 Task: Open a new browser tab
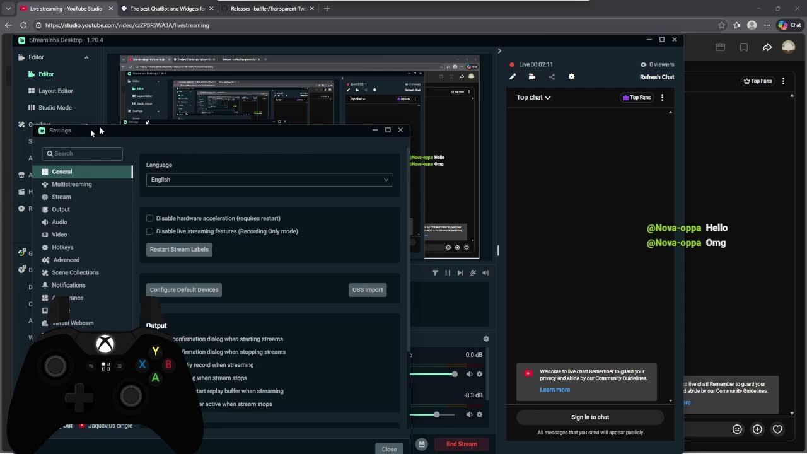tap(327, 9)
